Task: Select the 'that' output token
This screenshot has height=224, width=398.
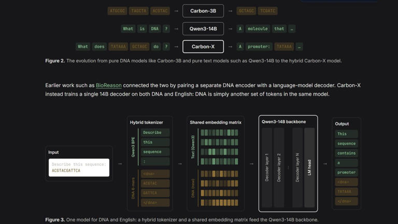Action: 279,29
